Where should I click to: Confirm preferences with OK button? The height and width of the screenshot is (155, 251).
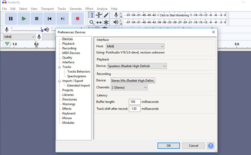click(169, 146)
